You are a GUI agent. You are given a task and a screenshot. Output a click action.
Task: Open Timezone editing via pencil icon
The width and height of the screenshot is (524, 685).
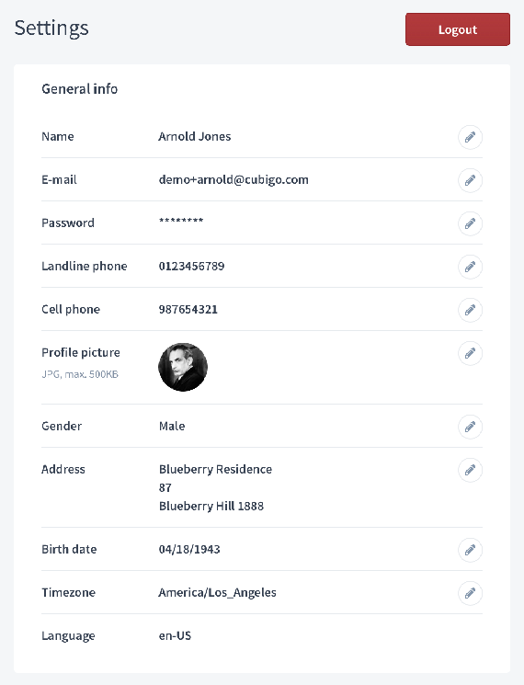pyautogui.click(x=470, y=593)
